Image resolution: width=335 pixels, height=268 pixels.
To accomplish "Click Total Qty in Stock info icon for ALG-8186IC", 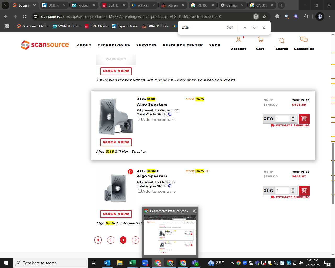I will (170, 186).
